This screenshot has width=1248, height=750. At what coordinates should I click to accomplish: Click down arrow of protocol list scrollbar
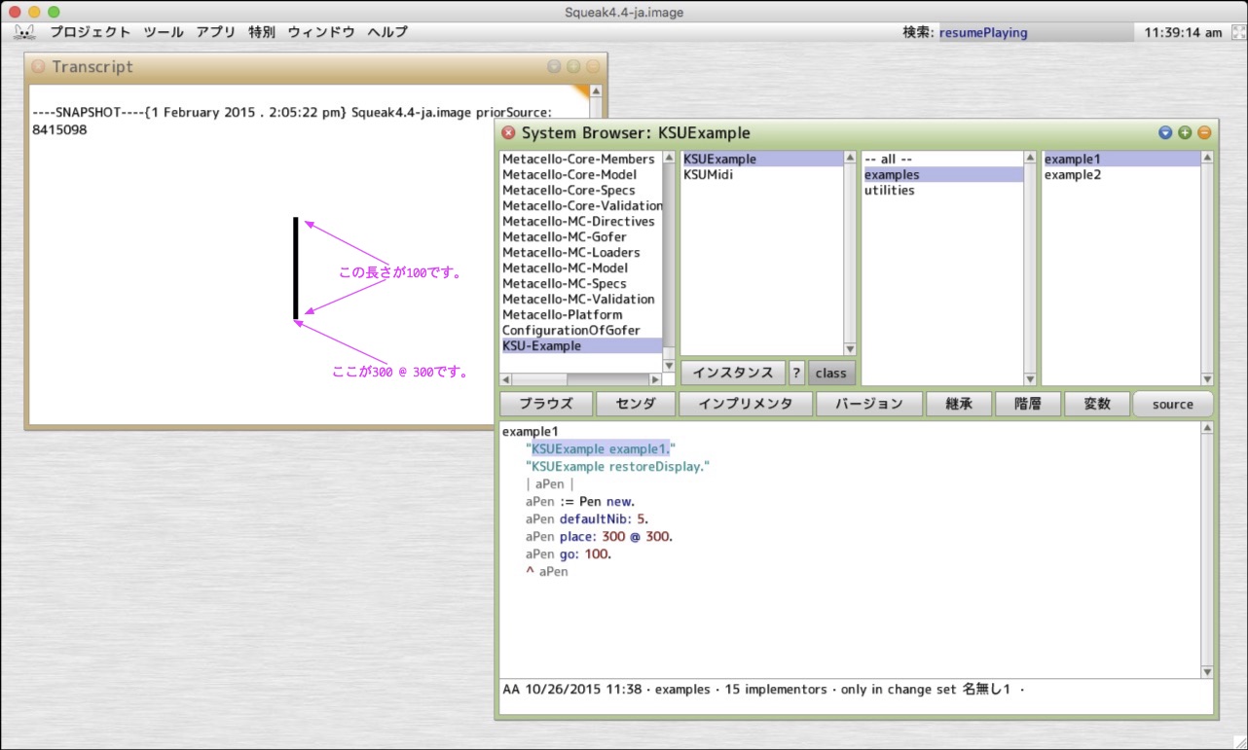coord(1030,379)
